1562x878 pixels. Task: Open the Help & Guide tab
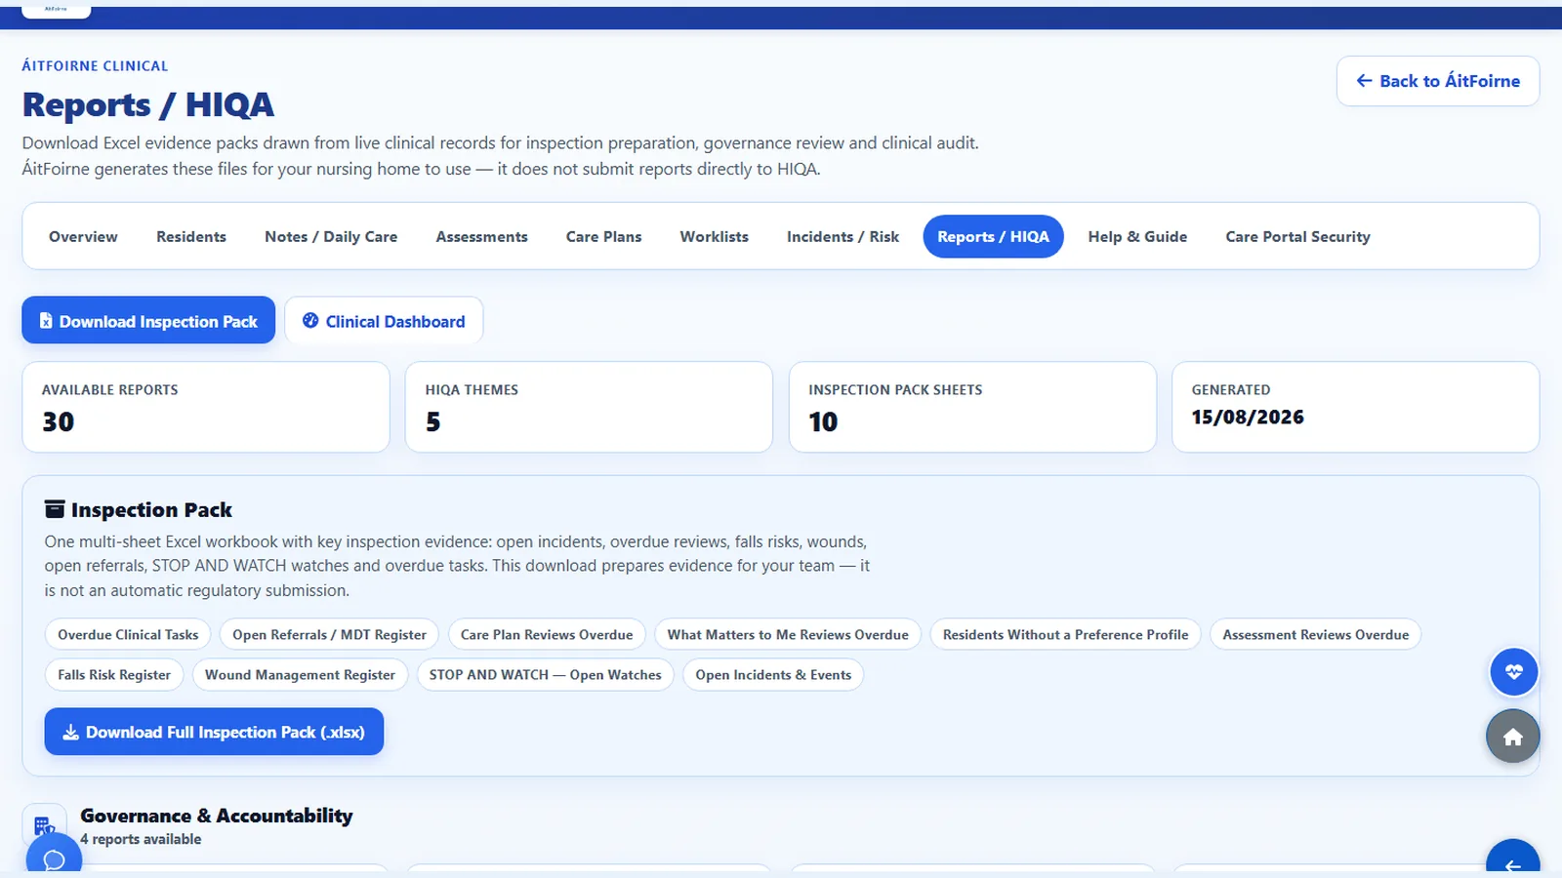pyautogui.click(x=1137, y=237)
